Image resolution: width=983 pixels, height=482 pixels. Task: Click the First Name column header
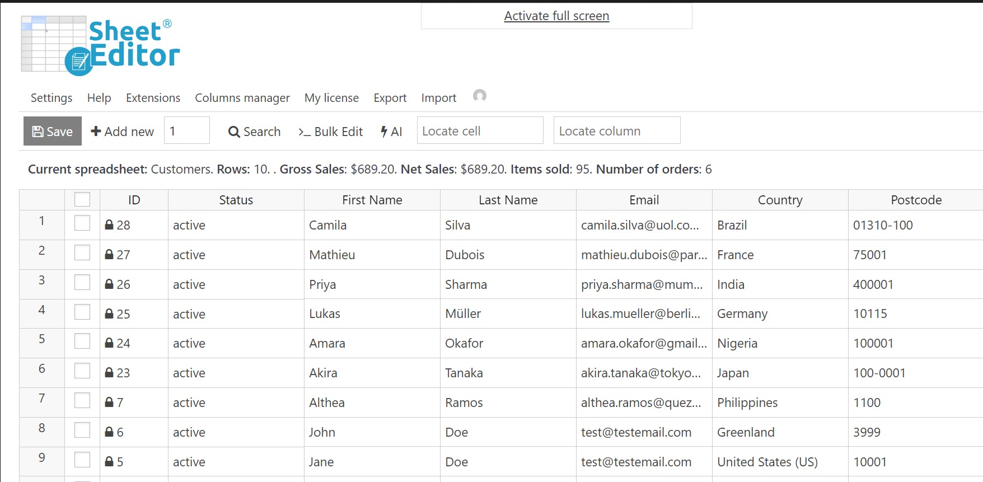(x=372, y=200)
